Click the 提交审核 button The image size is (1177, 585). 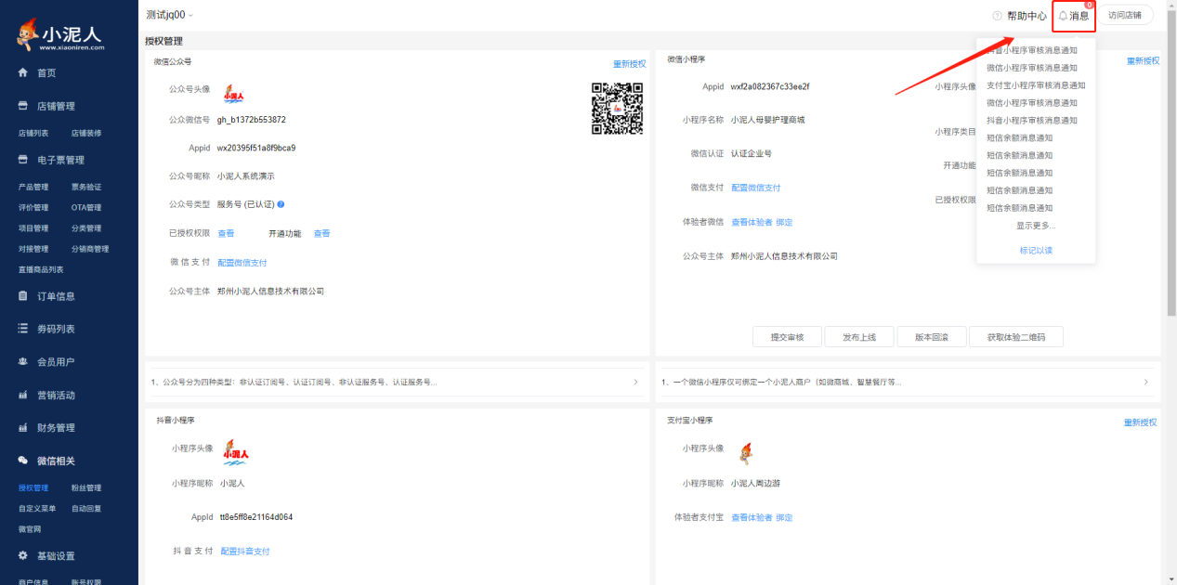coord(787,337)
